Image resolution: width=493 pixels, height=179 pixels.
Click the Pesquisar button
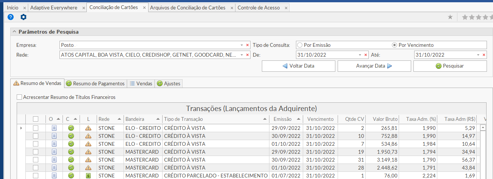pos(450,66)
